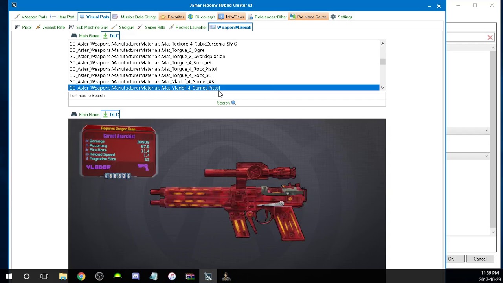Open Task View on taskbar
Viewport: 503px width, 283px height.
pos(44,276)
